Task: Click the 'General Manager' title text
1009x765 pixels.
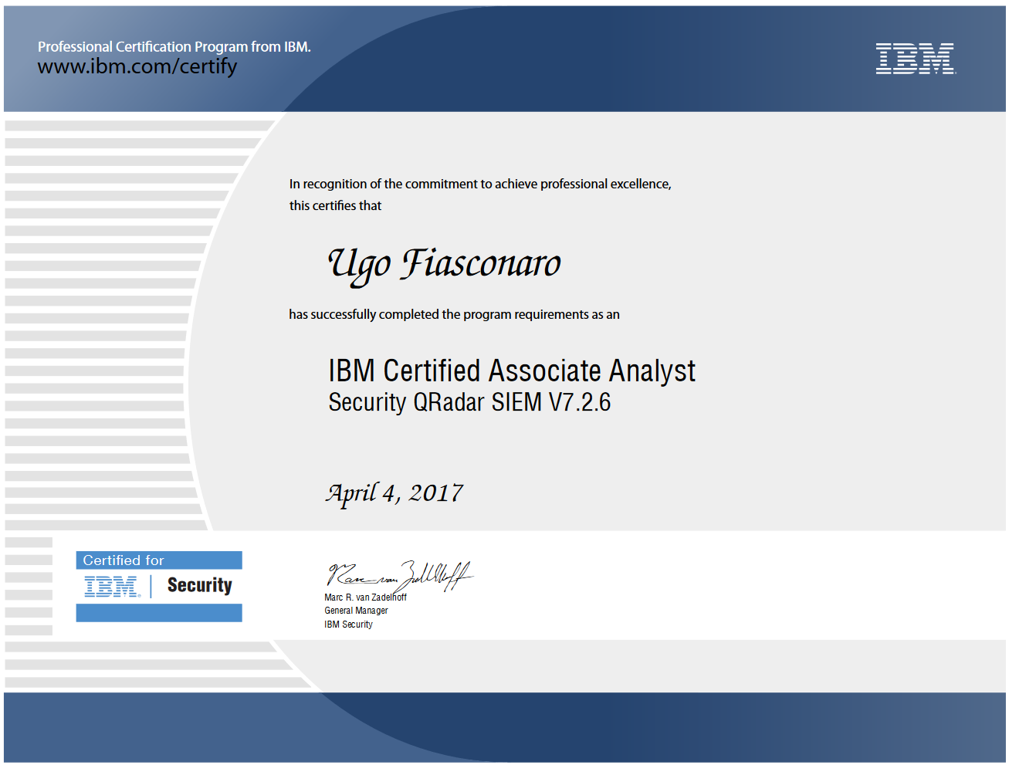Action: (356, 611)
